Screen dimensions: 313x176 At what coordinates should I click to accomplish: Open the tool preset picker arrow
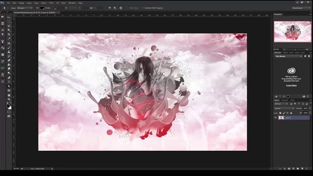click(8, 8)
